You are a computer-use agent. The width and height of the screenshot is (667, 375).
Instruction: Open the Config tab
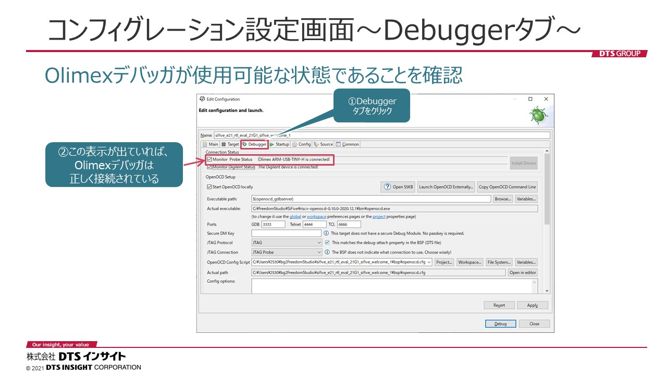[301, 144]
